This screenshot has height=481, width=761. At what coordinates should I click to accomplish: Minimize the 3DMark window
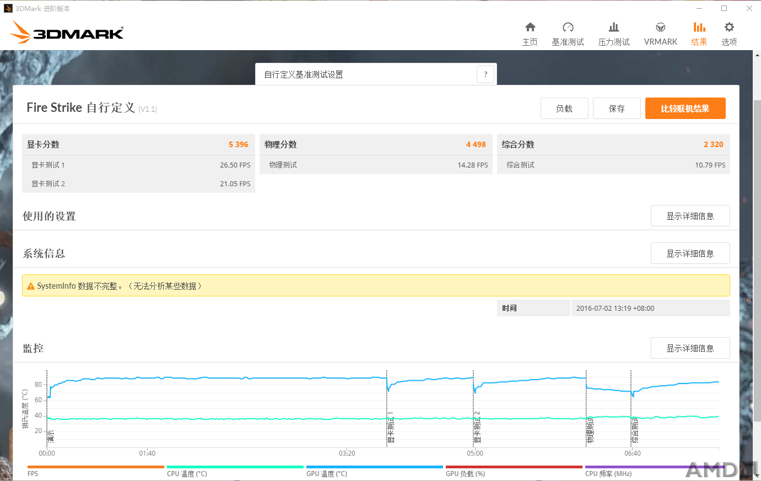point(699,8)
